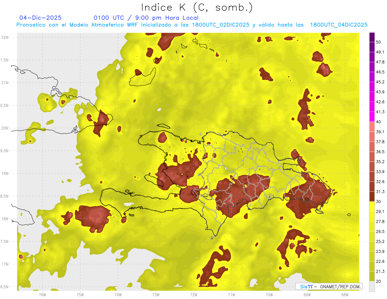Click the color bar label '25.2'
The image size is (387, 299).
pos(380,241)
